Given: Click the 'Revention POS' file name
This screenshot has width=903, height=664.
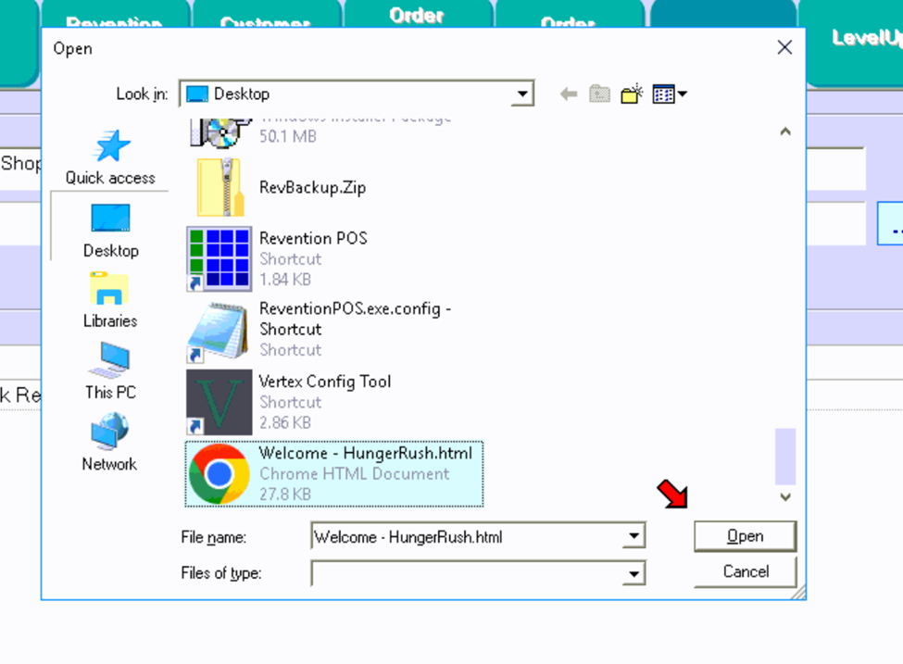Looking at the screenshot, I should 313,238.
